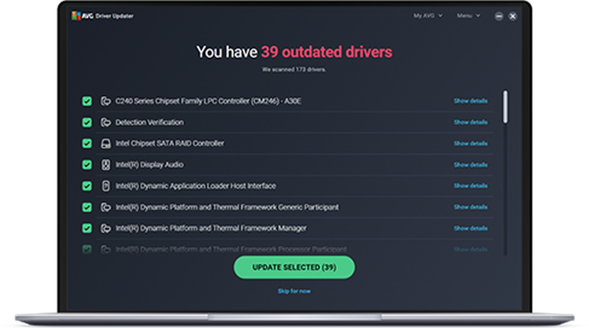Click the '39 outdated drivers' heading

coord(326,52)
